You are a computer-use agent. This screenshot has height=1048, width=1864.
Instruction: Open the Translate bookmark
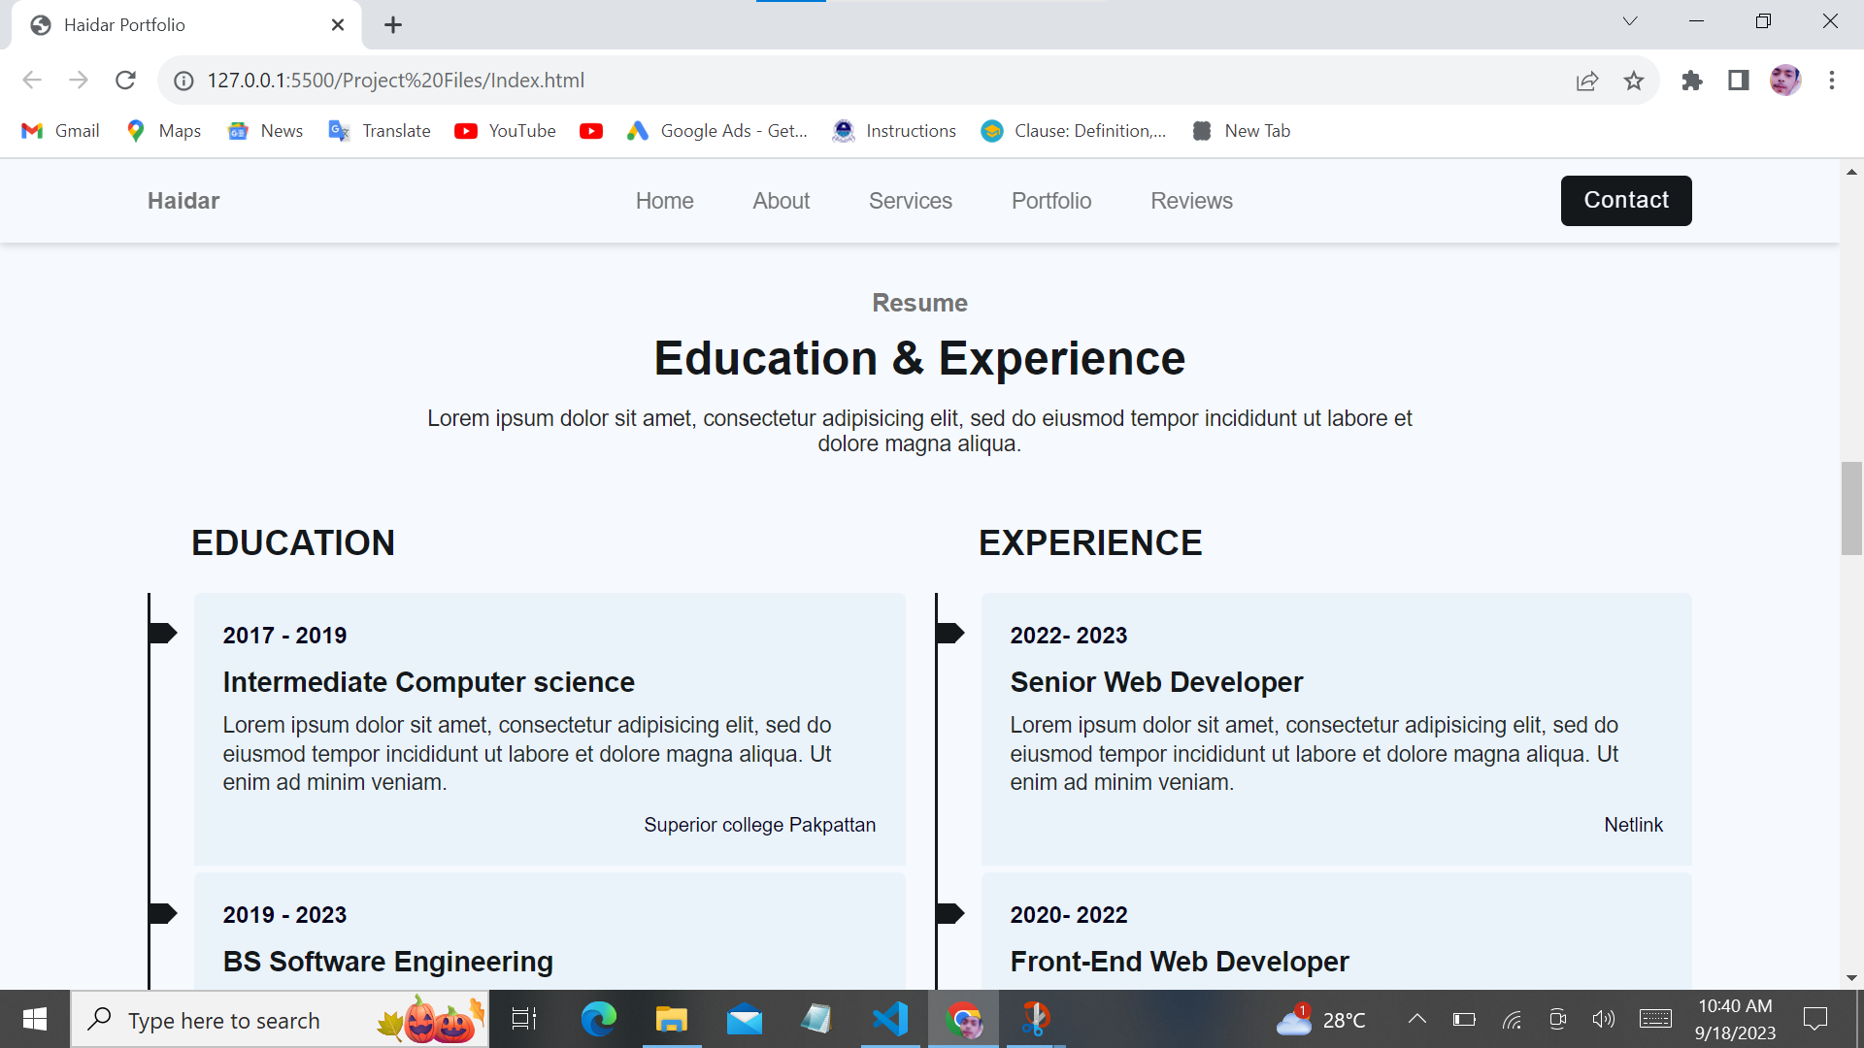click(x=380, y=131)
